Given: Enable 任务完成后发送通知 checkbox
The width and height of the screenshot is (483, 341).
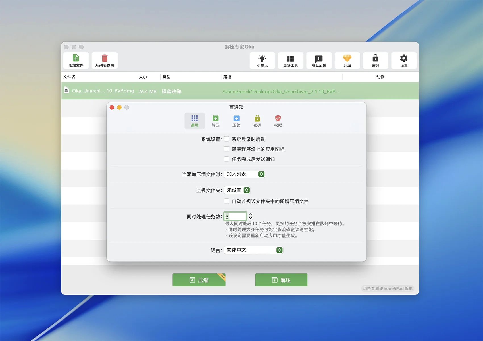Looking at the screenshot, I should pyautogui.click(x=226, y=159).
